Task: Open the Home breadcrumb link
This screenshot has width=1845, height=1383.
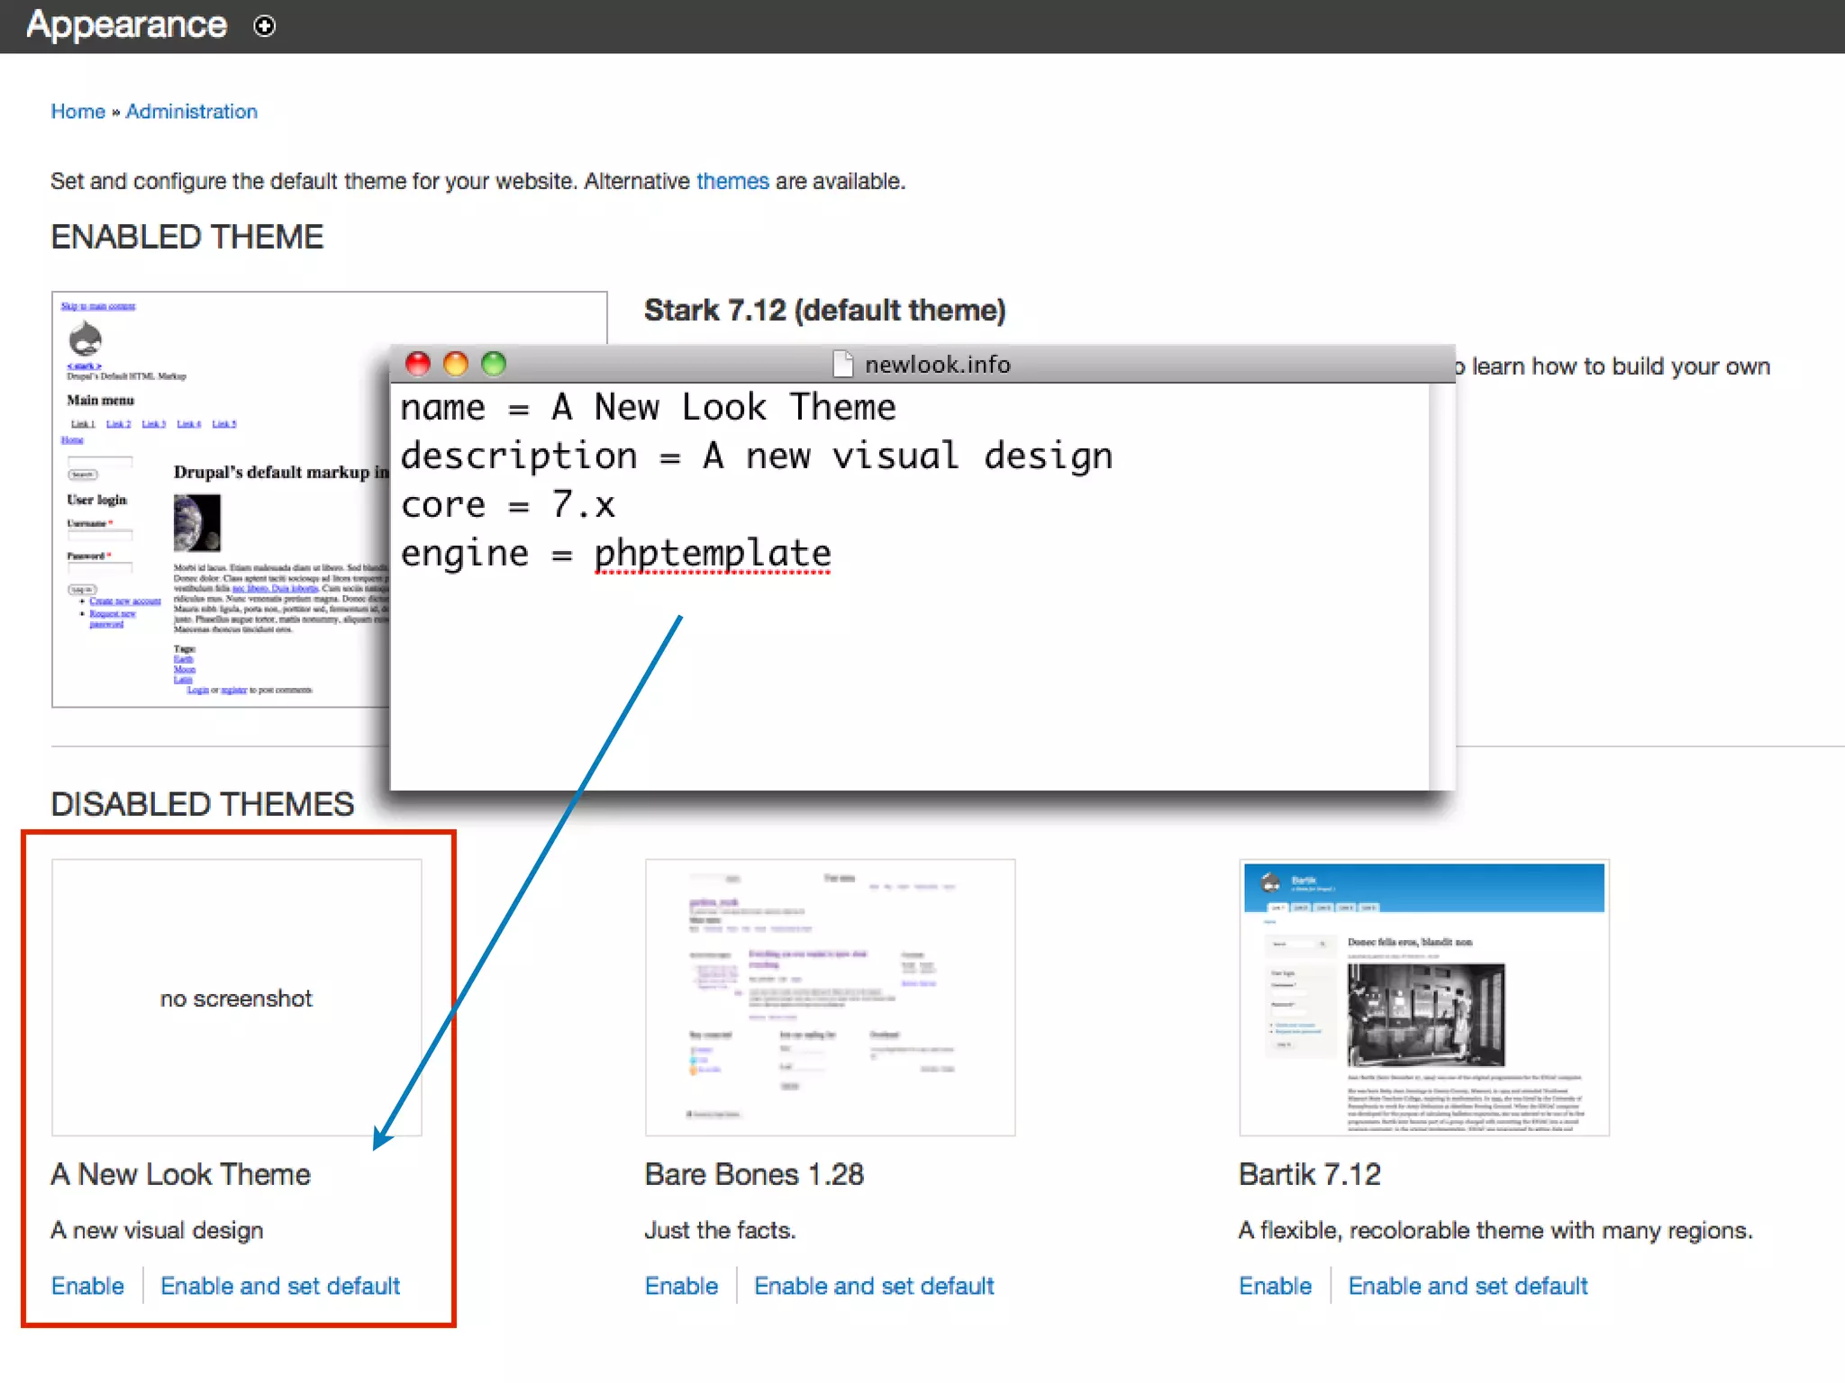Action: pos(77,112)
